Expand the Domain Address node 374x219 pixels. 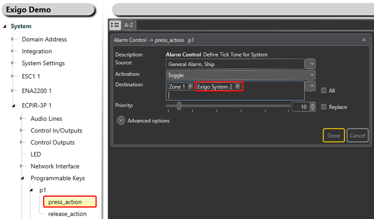click(x=13, y=39)
